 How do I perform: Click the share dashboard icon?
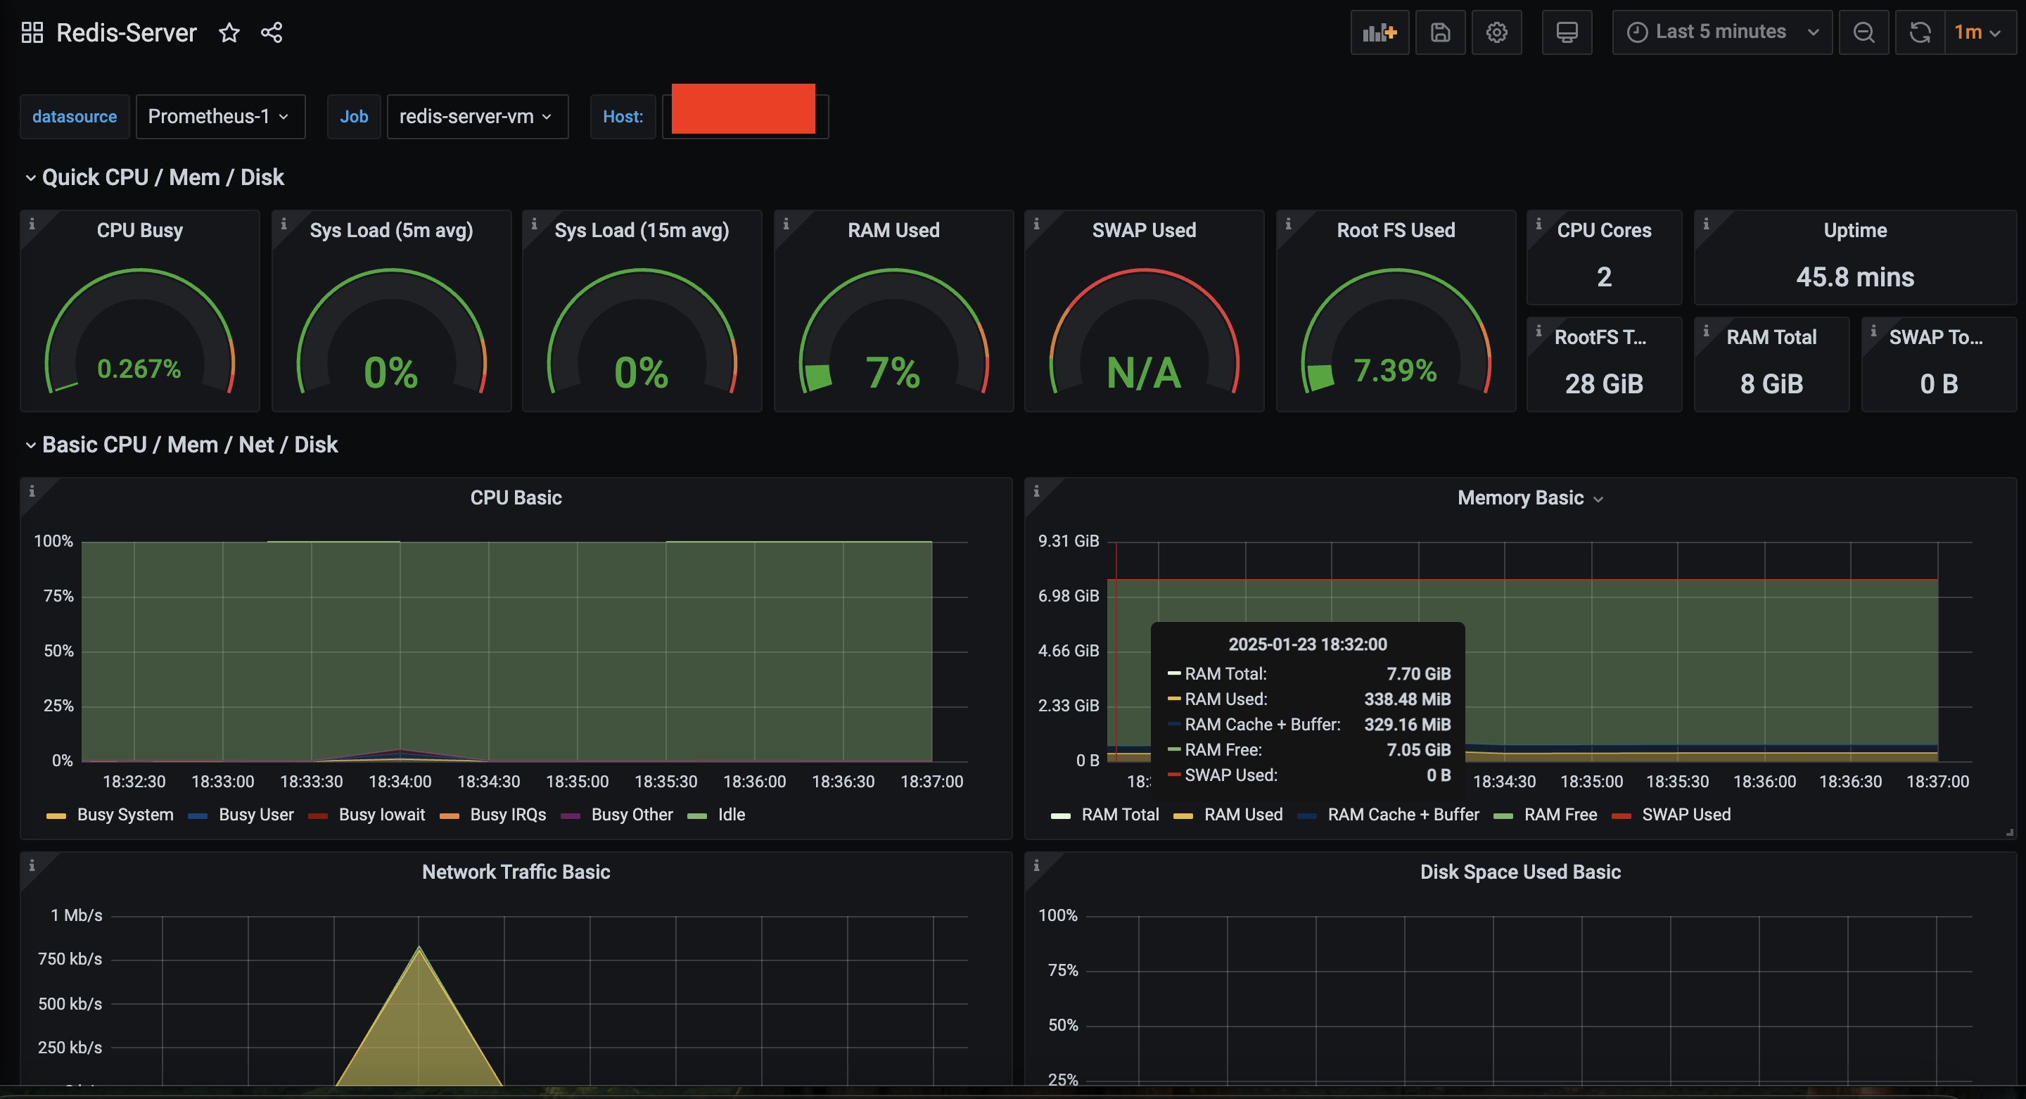click(272, 32)
